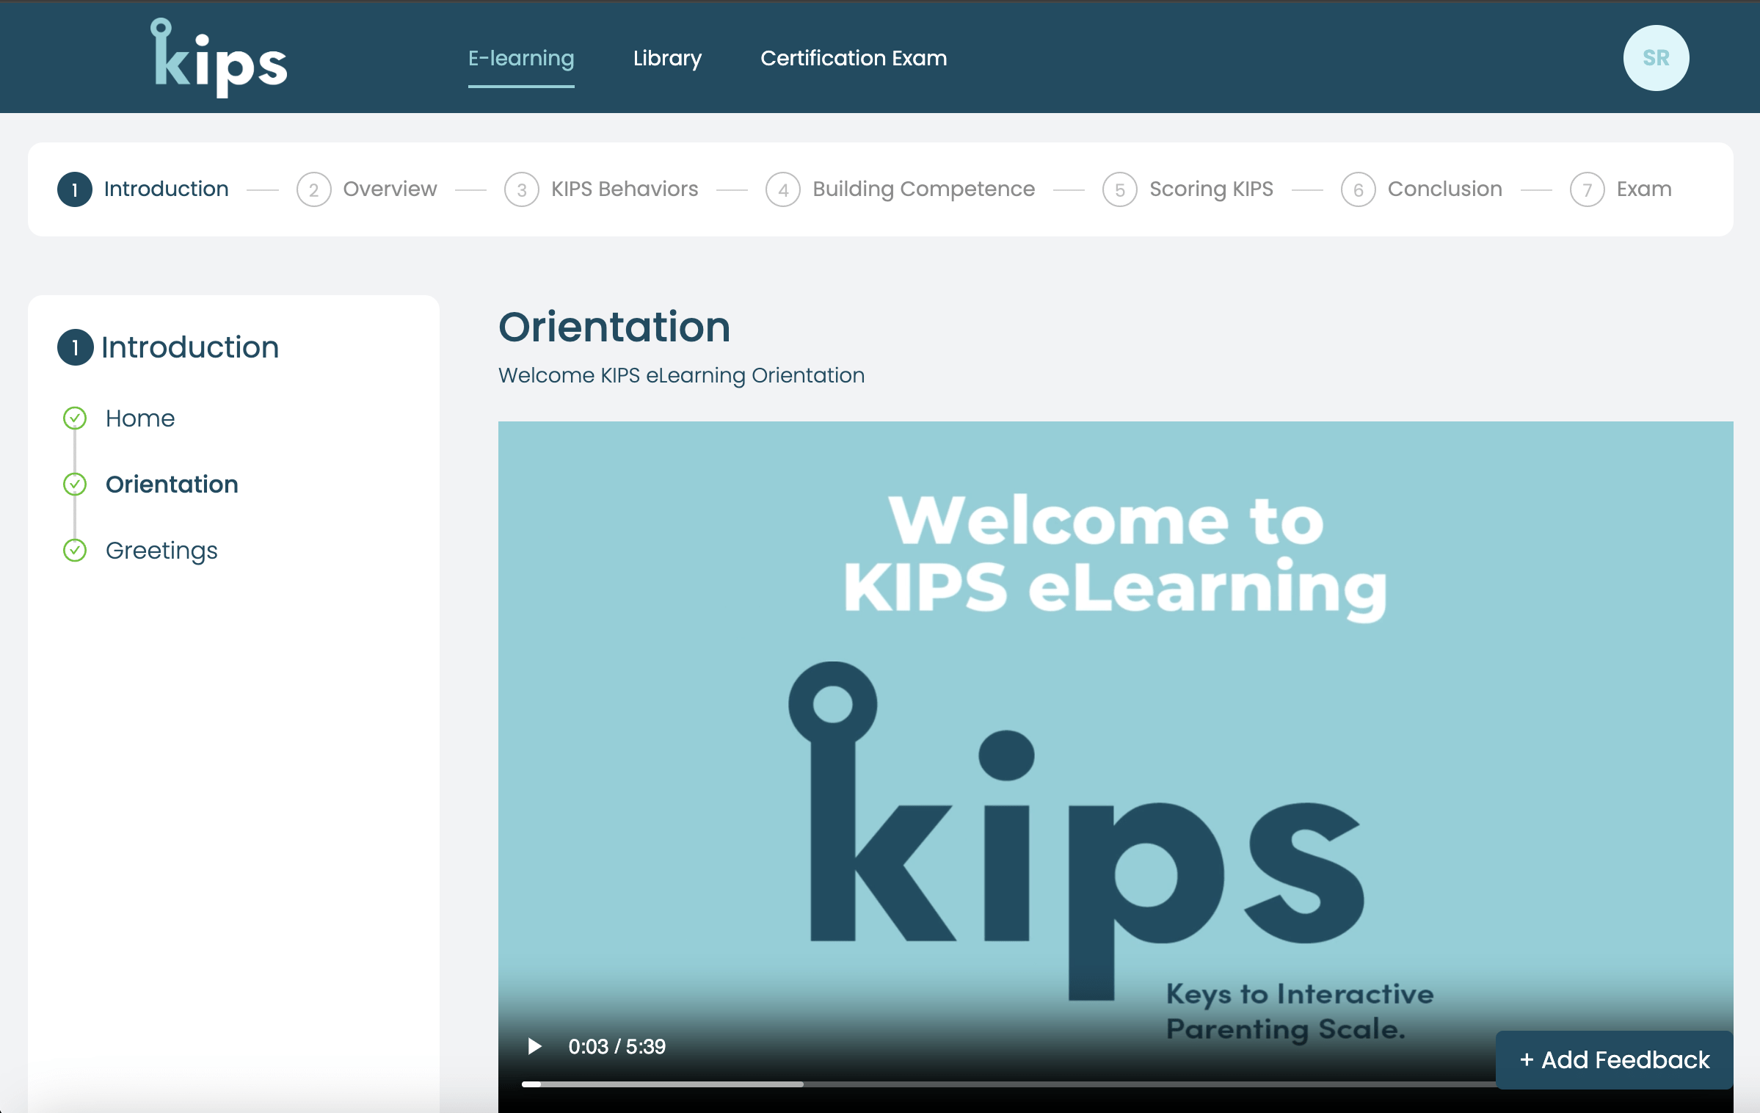This screenshot has height=1113, width=1760.
Task: Click step 1 circle in the stepper
Action: (x=75, y=189)
